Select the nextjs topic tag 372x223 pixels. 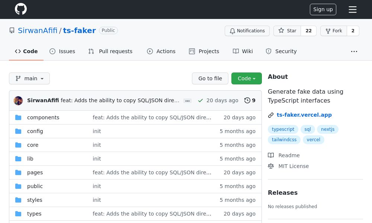pos(328,129)
